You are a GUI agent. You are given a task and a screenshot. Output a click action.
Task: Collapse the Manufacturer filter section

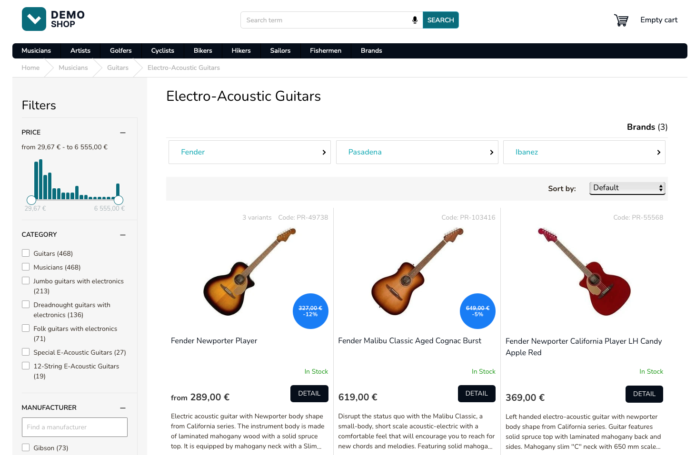click(x=123, y=408)
